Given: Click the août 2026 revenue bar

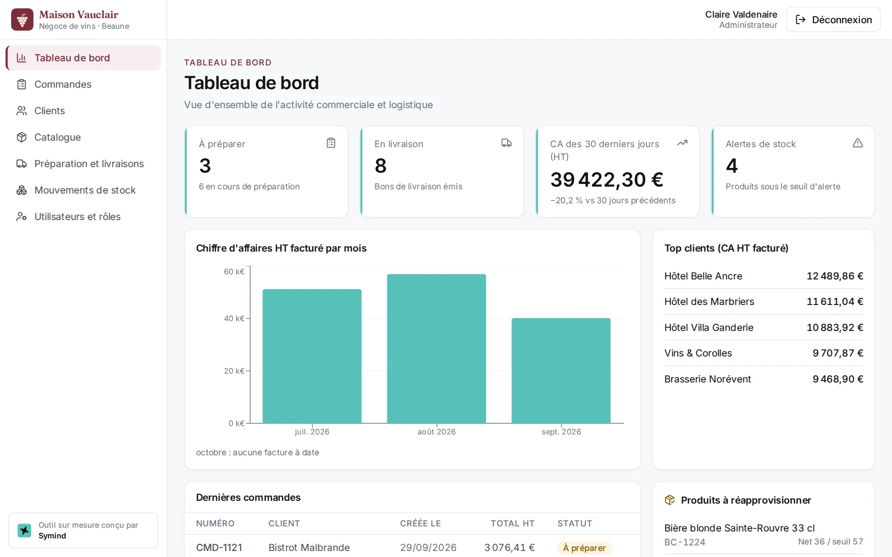Looking at the screenshot, I should pos(436,349).
